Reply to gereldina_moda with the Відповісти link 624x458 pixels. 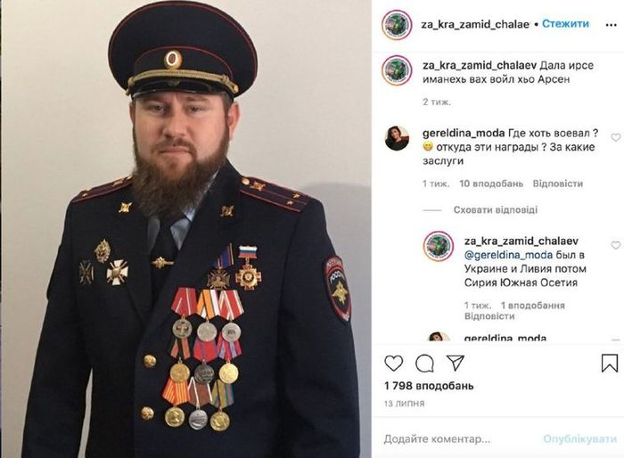[558, 184]
